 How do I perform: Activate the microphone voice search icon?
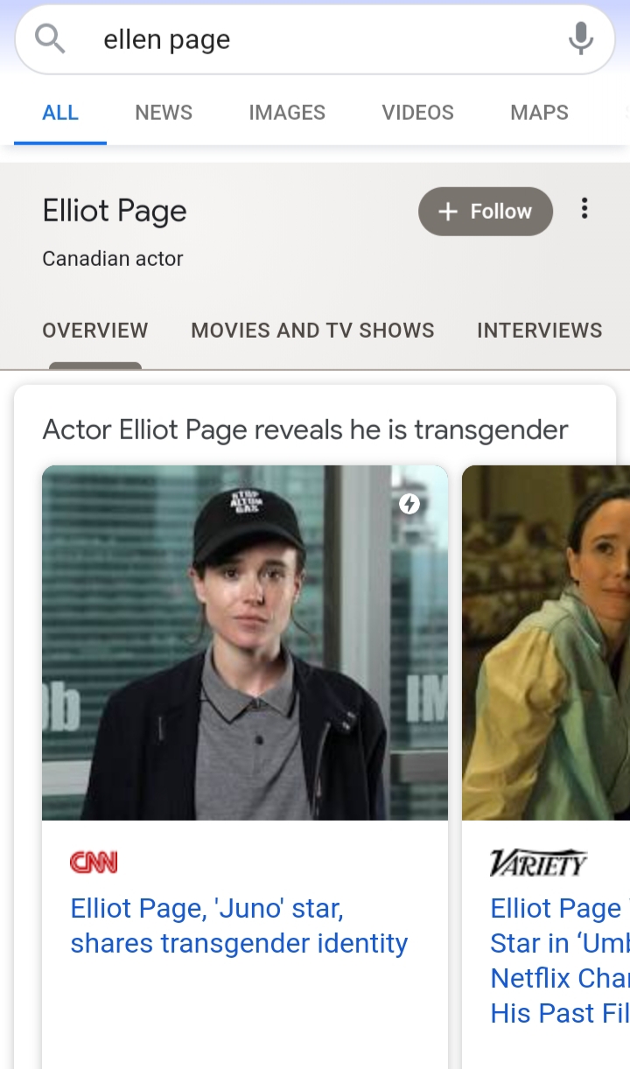(580, 38)
